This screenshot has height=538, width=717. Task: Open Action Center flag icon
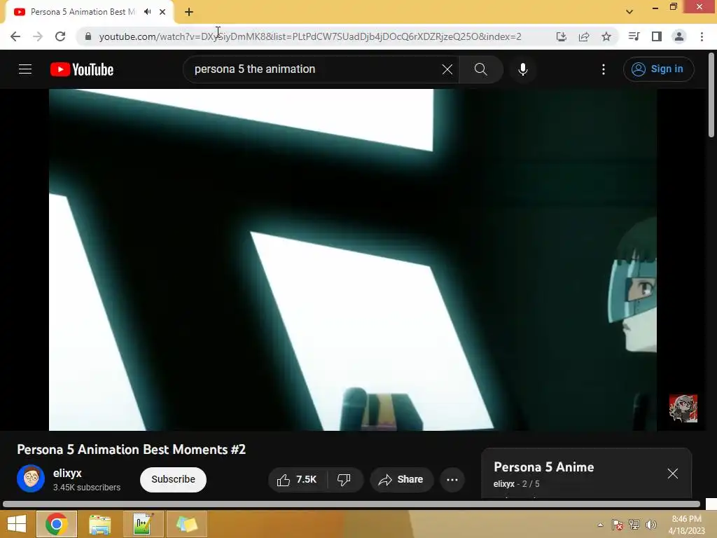[x=618, y=525]
